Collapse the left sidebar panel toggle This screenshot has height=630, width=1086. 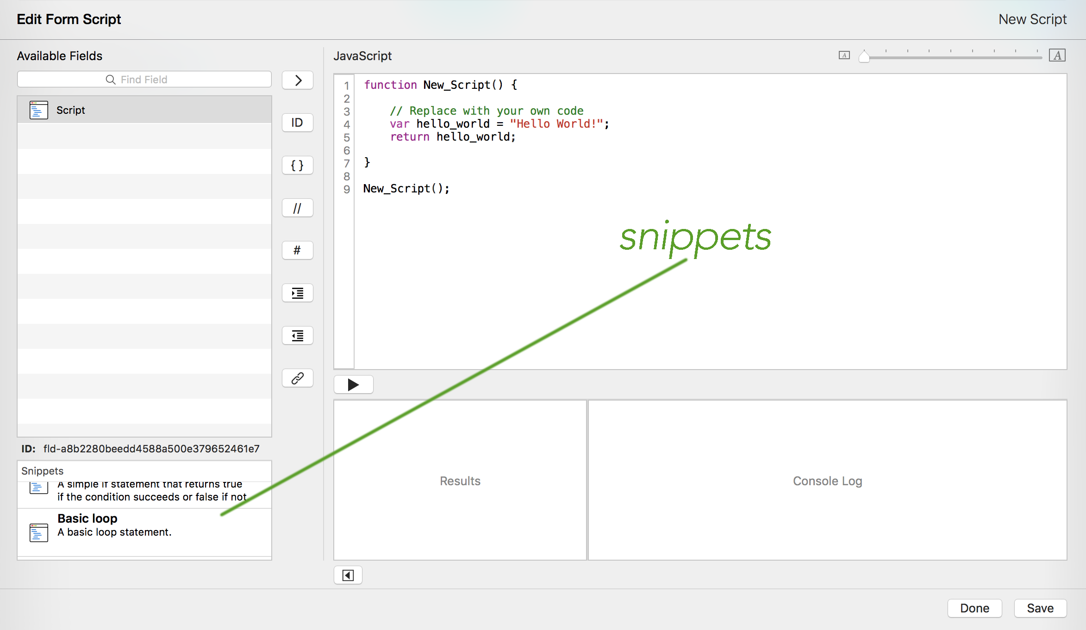(348, 575)
